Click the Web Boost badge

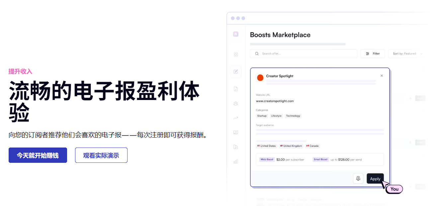tap(267, 159)
